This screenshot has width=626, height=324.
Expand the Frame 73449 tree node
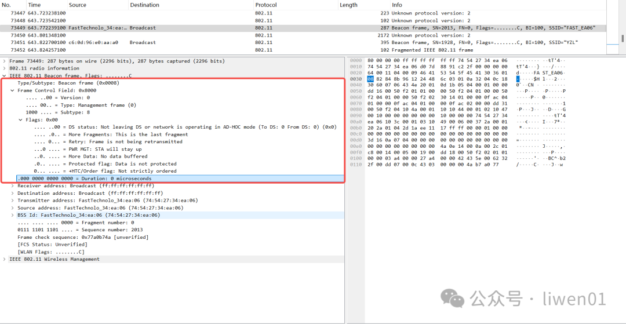pos(5,61)
